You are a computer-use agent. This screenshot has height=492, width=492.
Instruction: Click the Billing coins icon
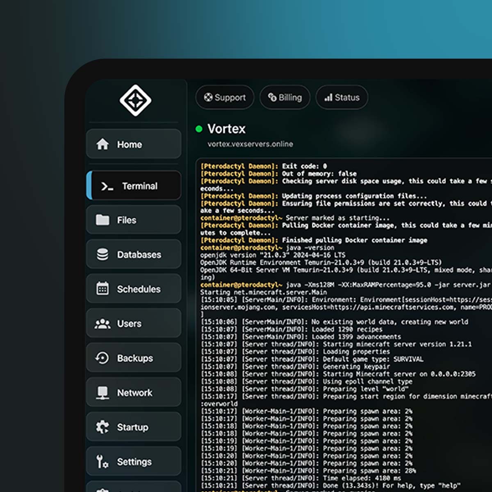[x=272, y=97]
